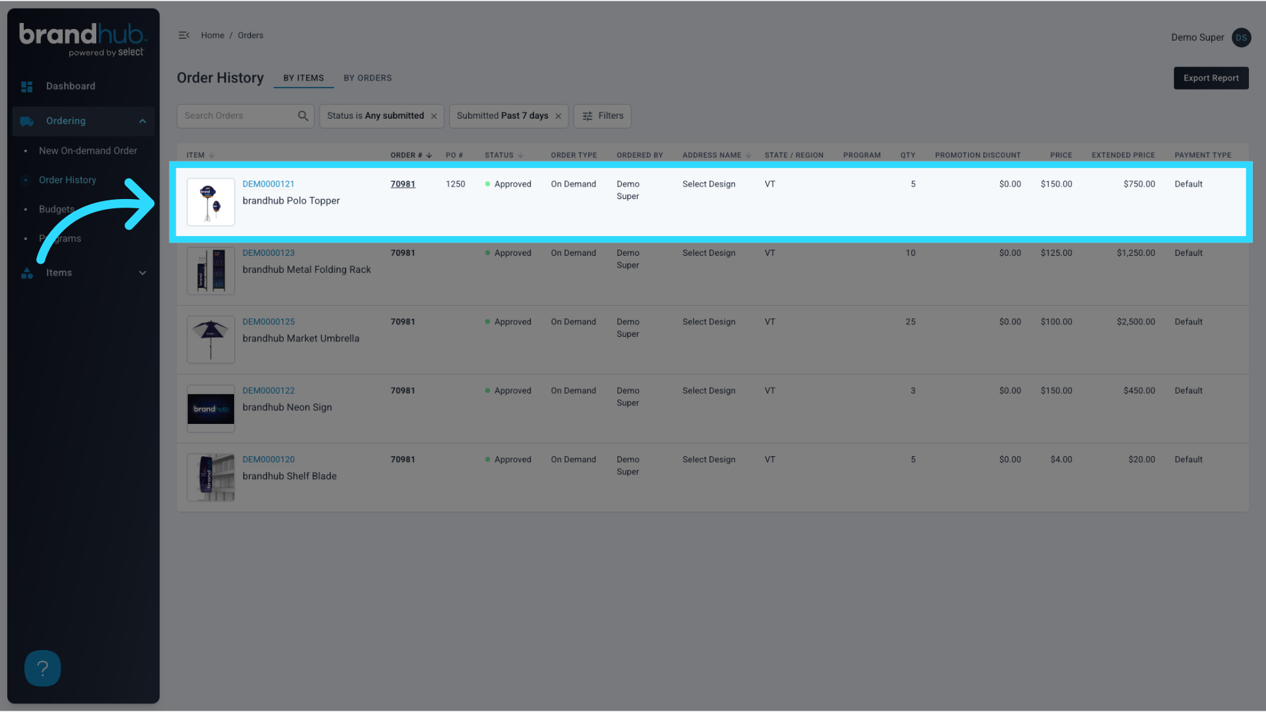This screenshot has width=1266, height=712.
Task: Click the Filters sliders icon
Action: tap(588, 116)
